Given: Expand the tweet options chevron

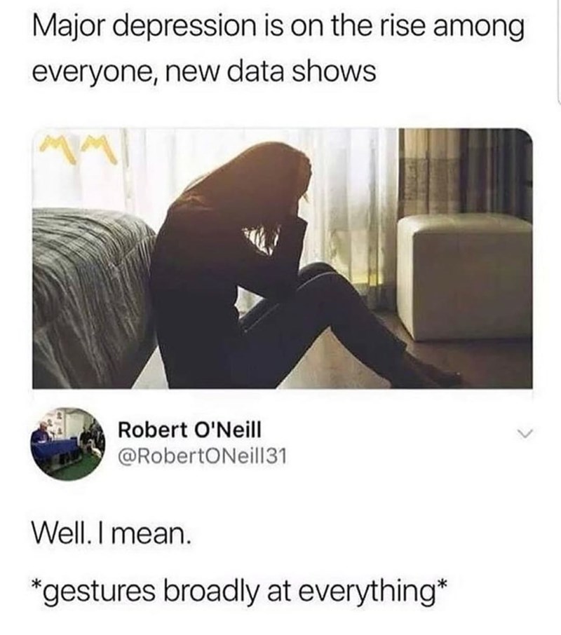Looking at the screenshot, I should coord(524,433).
